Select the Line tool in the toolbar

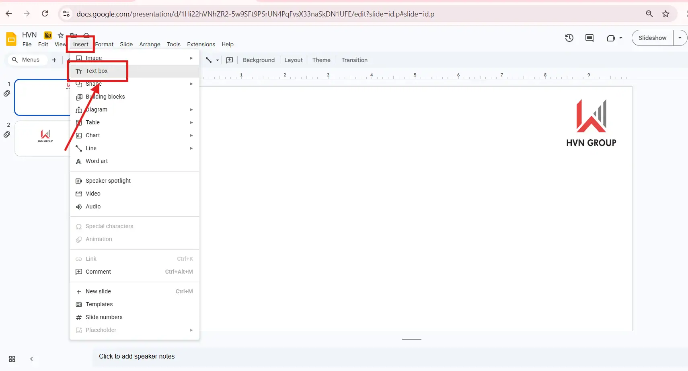click(209, 60)
